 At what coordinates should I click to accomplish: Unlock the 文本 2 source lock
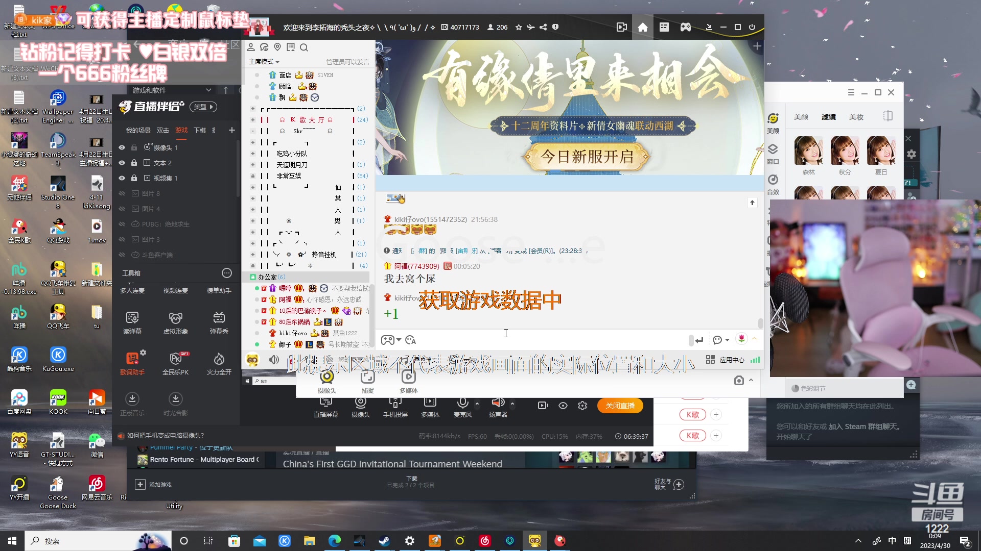point(134,163)
